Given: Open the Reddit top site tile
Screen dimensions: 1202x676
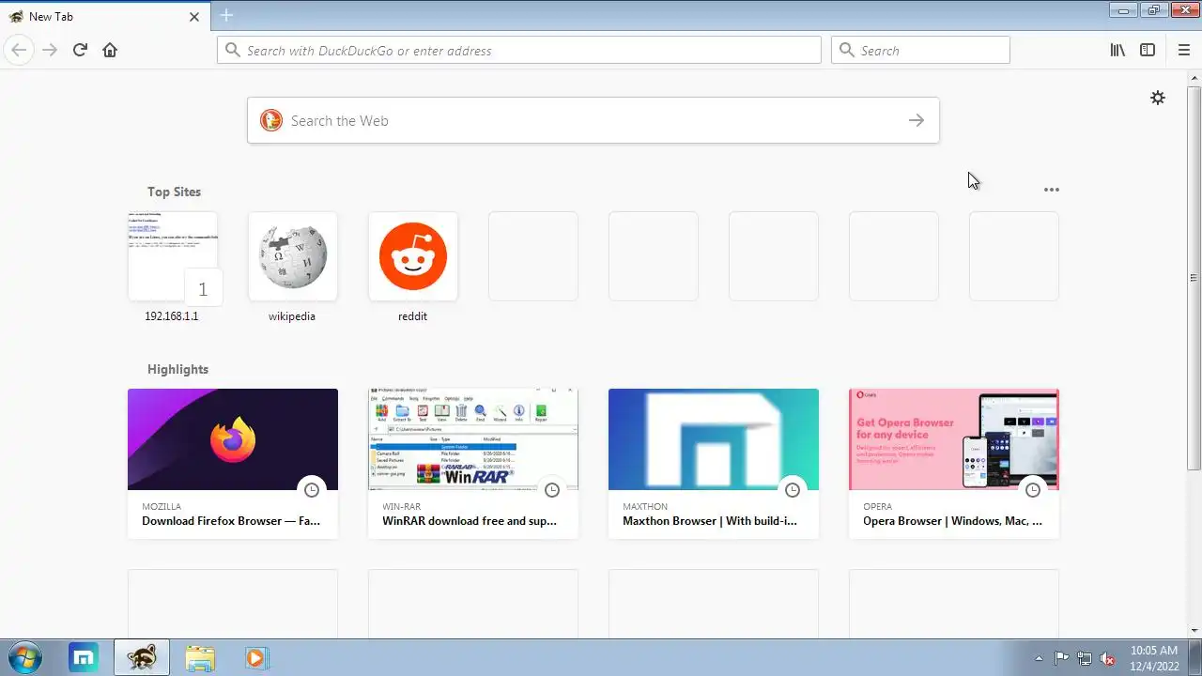Looking at the screenshot, I should click(413, 256).
